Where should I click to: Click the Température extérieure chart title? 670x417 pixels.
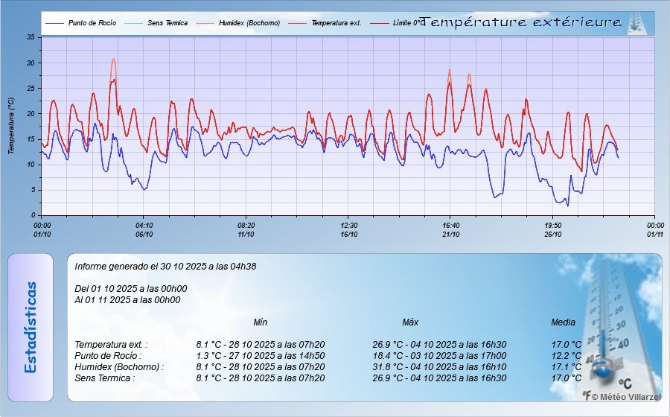(x=520, y=23)
